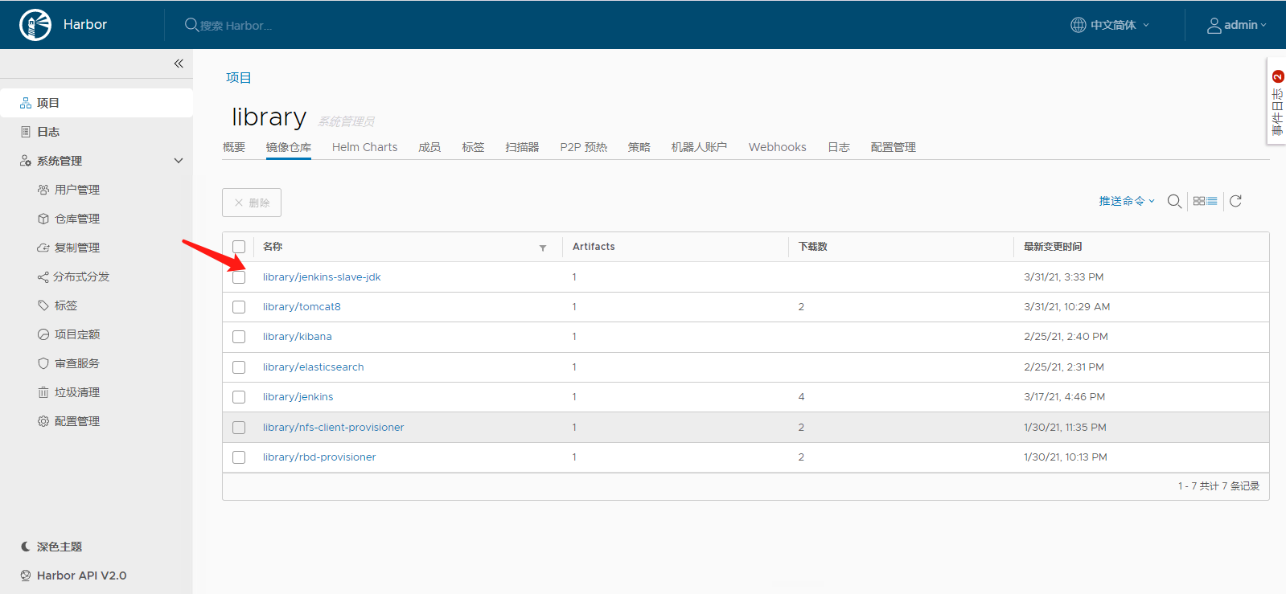Click the 删除 delete button
This screenshot has height=594, width=1286.
pos(252,203)
